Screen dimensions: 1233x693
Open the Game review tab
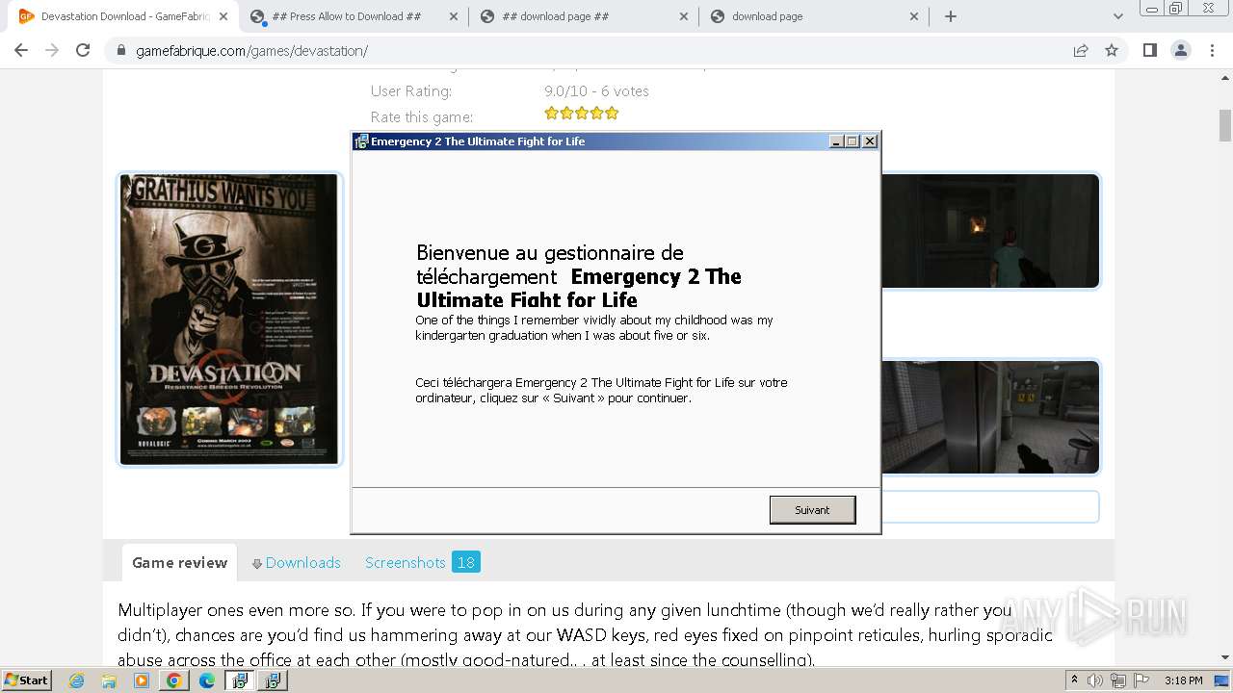tap(179, 563)
